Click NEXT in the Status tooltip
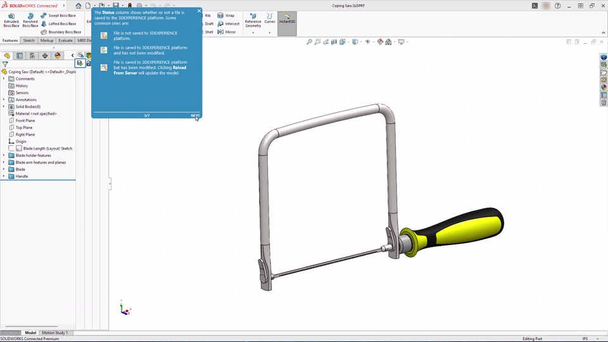Screen dimensions: 608x342 pos(195,115)
